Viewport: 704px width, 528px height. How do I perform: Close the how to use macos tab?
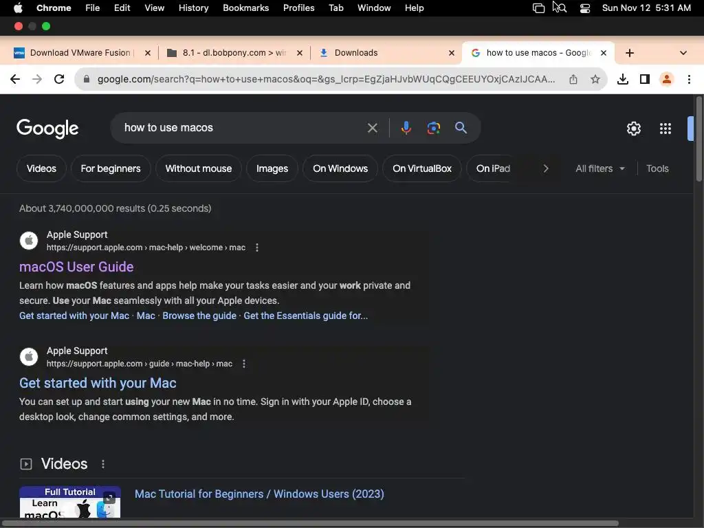(x=604, y=53)
